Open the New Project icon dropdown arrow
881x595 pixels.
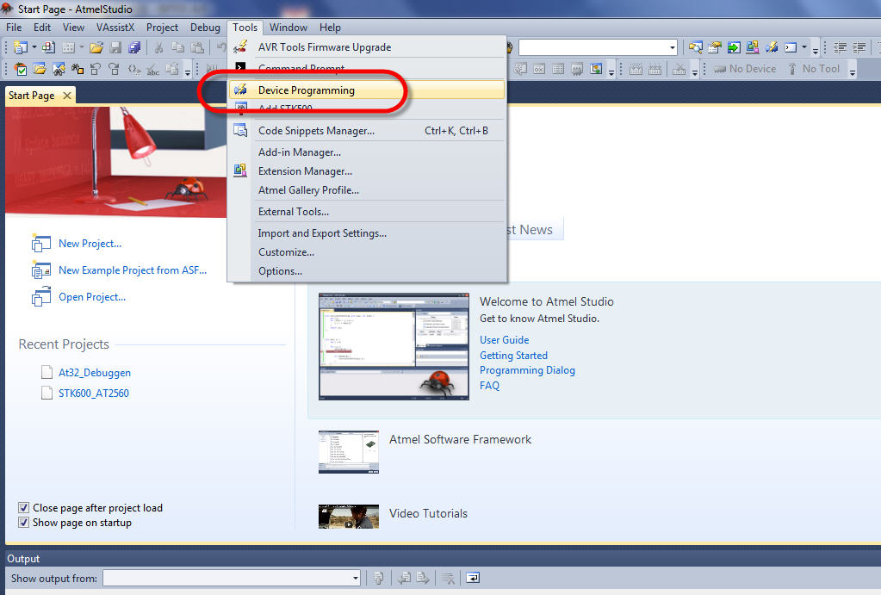34,47
